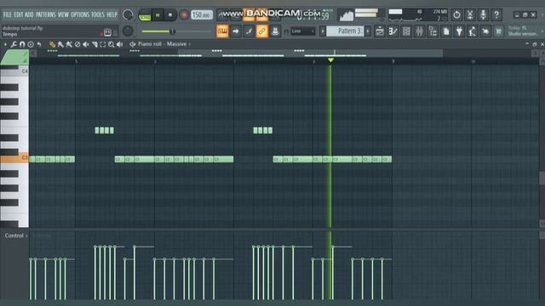The image size is (545, 306).
Task: Click the microphone one-click recording icon
Action: 483,15
